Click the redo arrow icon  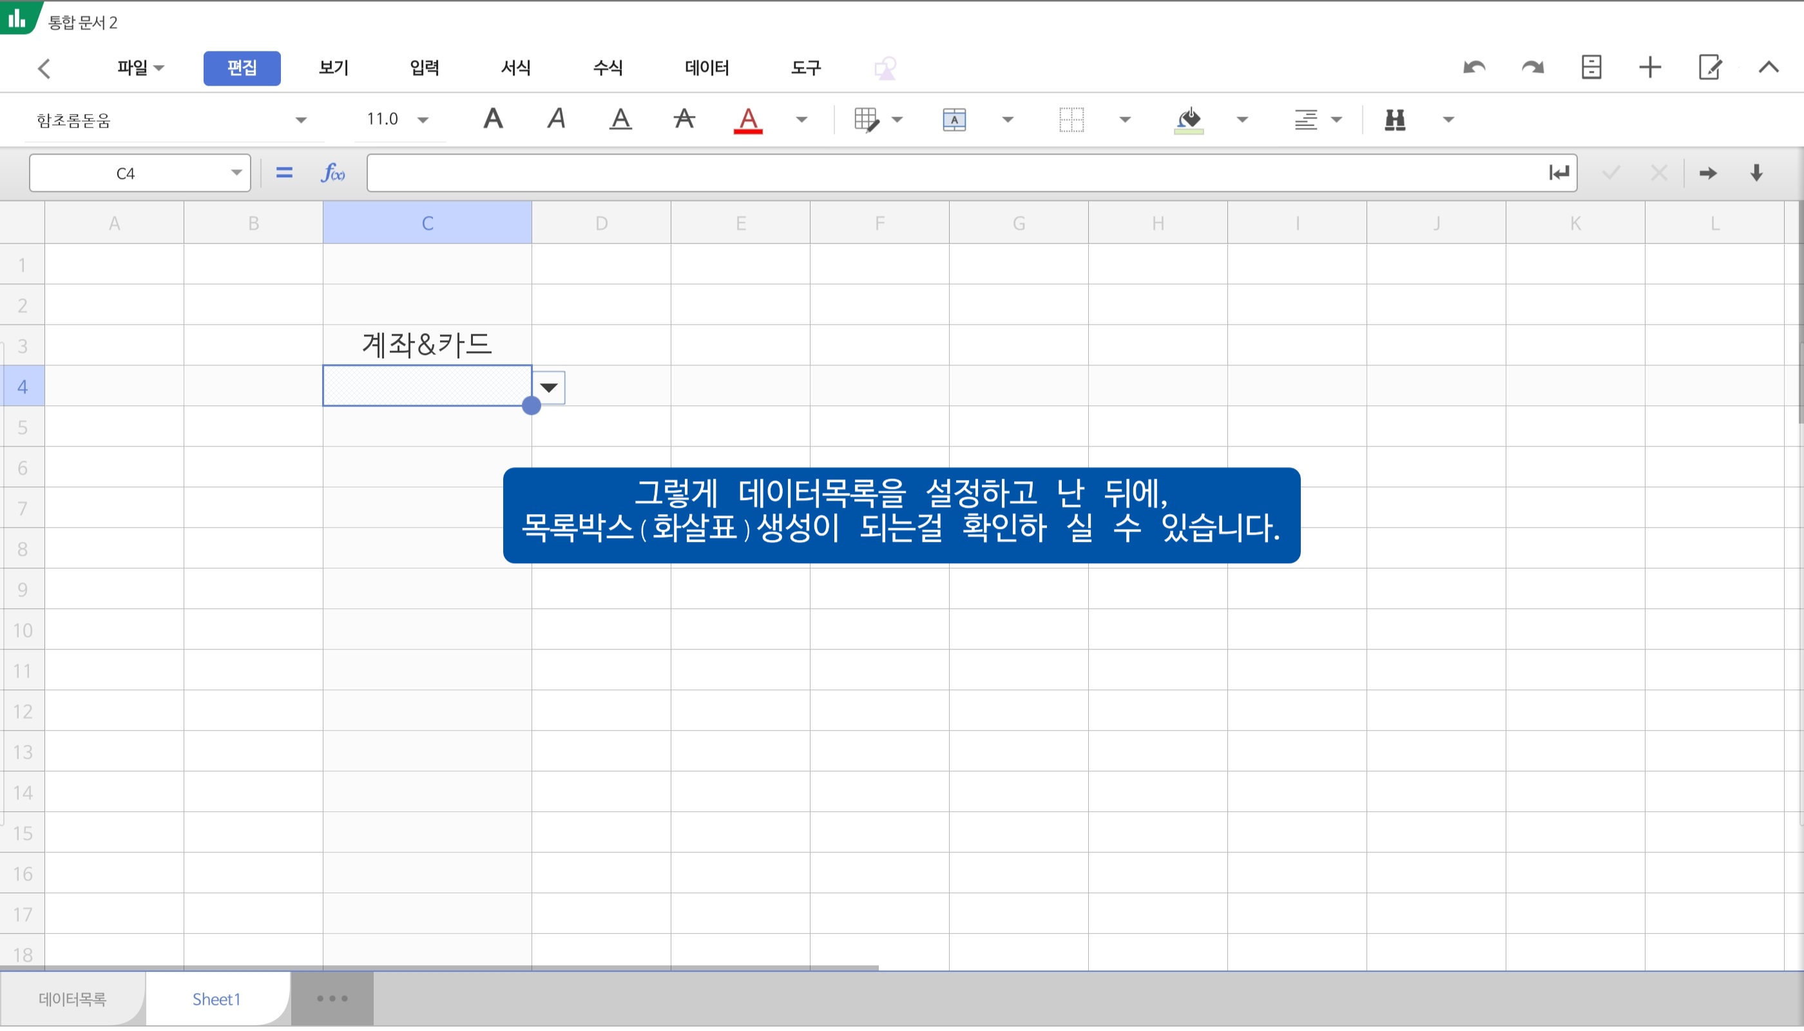(x=1533, y=68)
